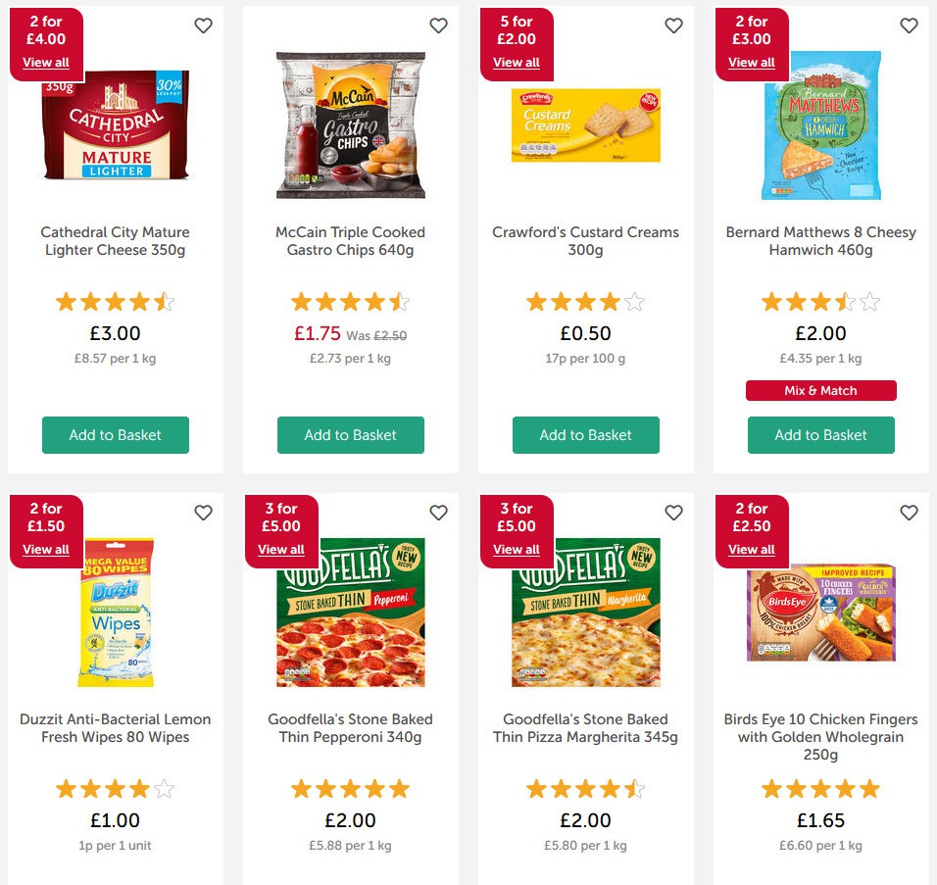Open Birds Eye 10 Chicken Fingers title link

click(821, 737)
